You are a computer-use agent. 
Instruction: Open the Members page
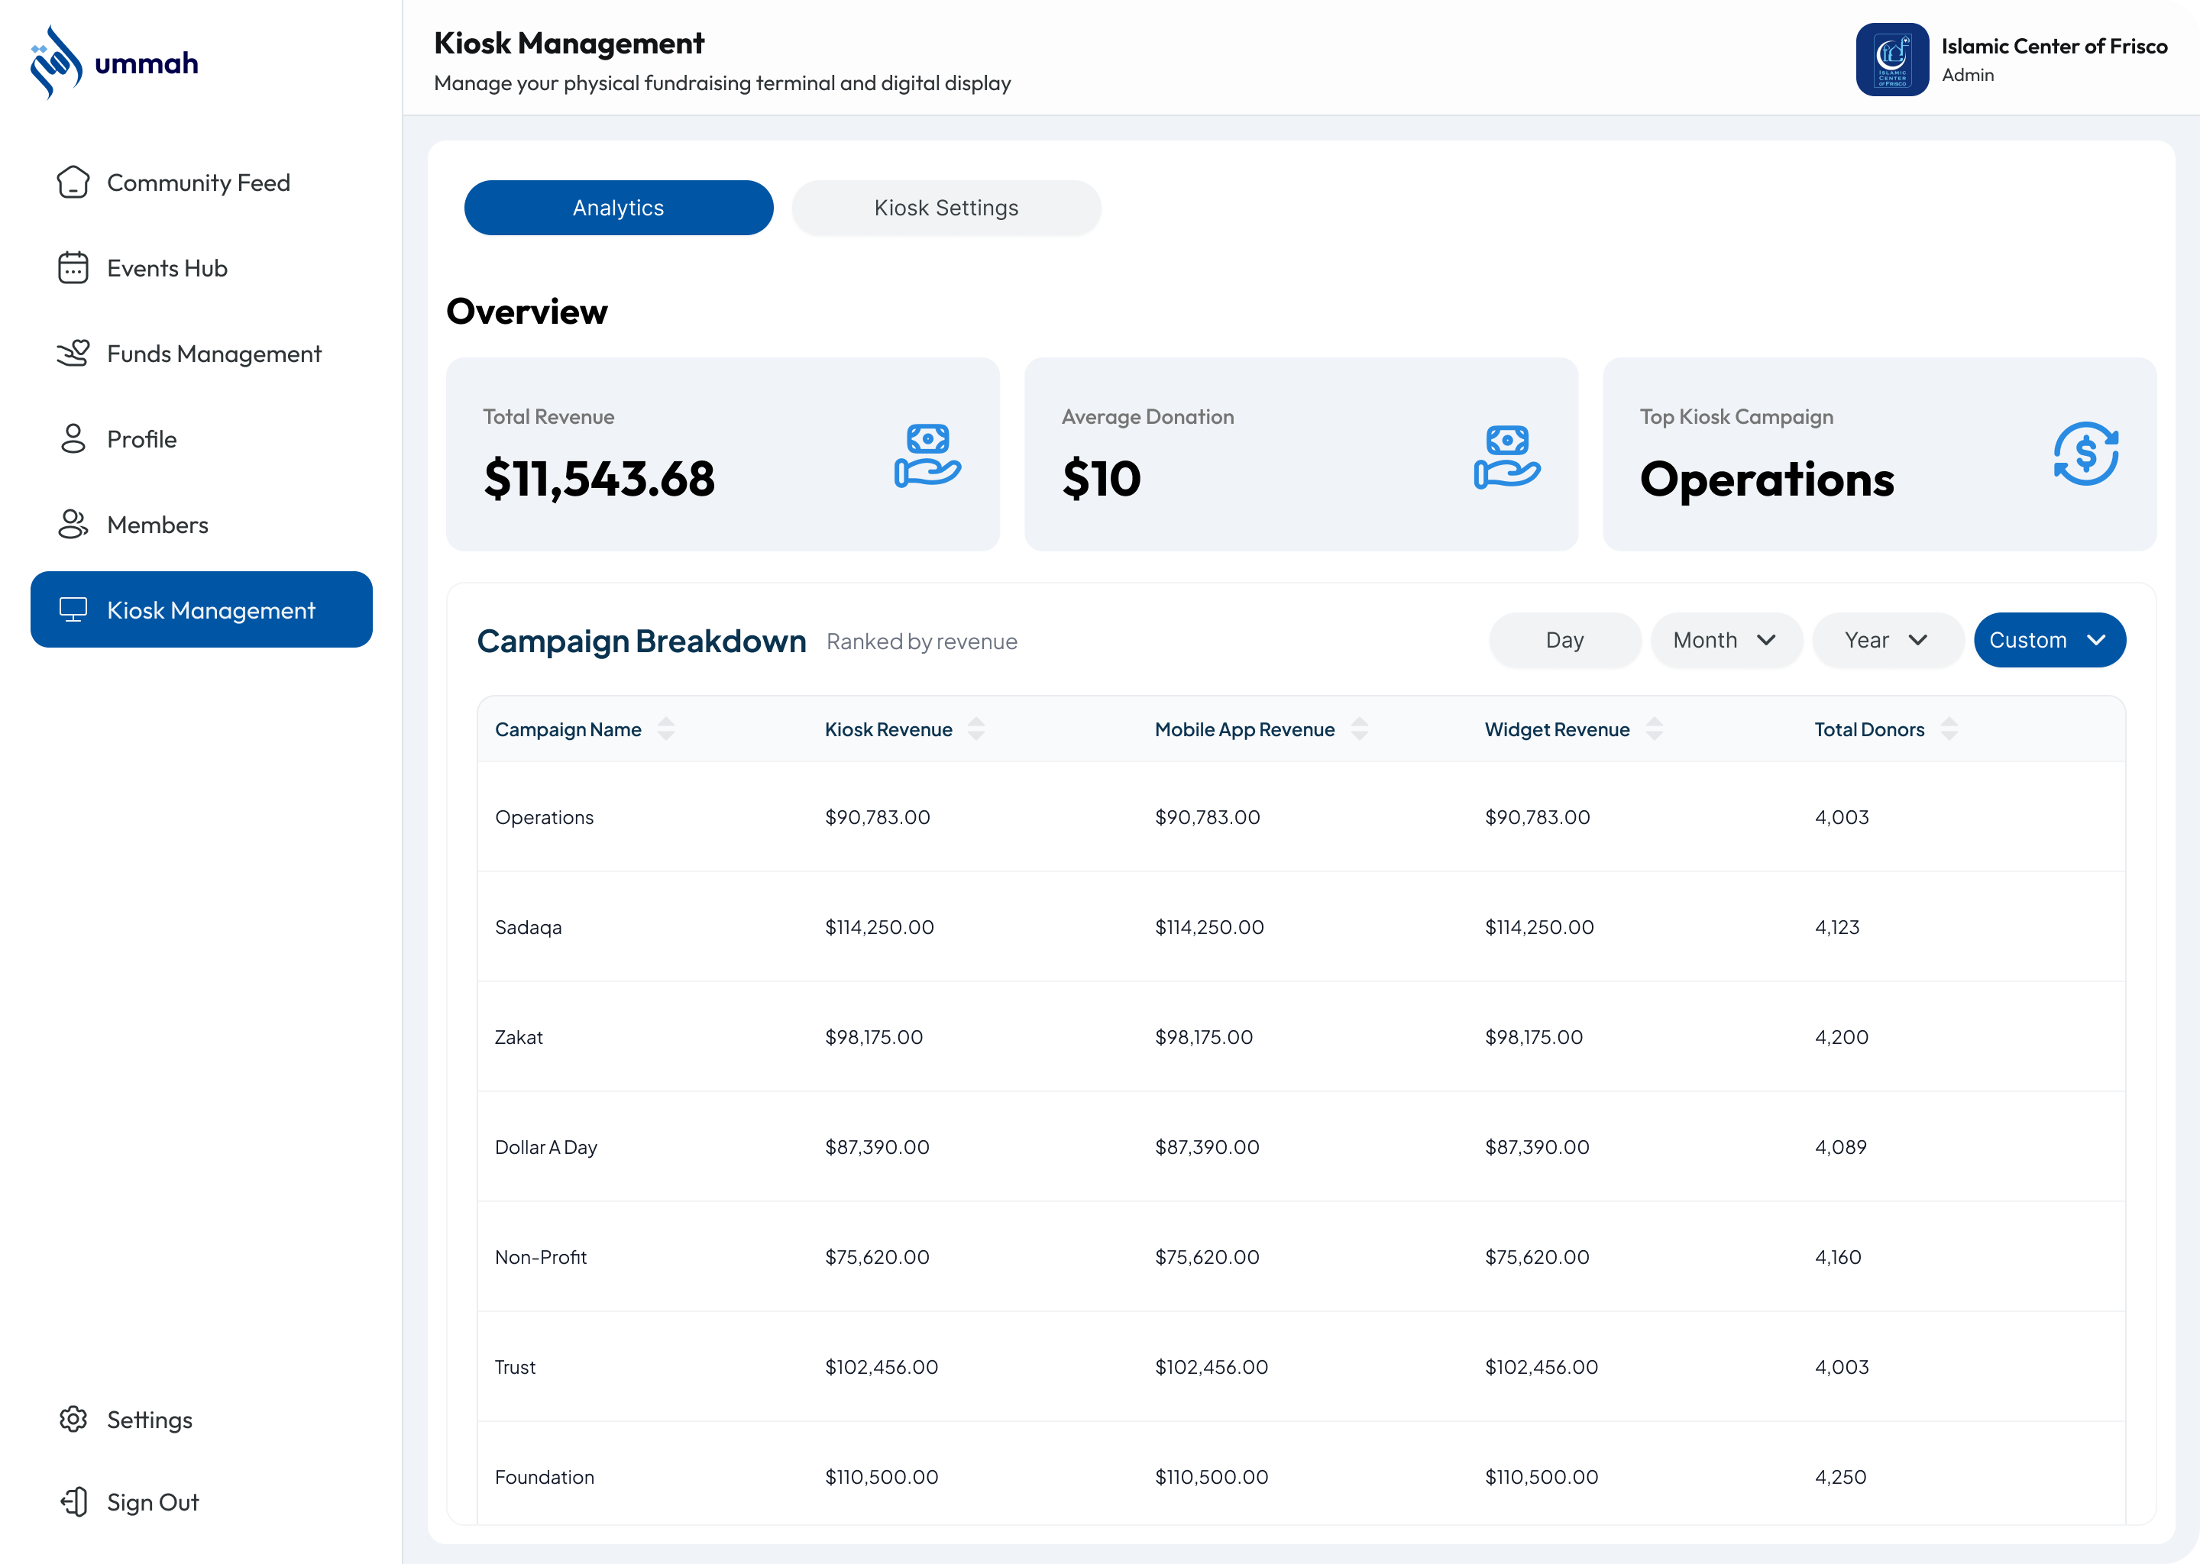(202, 525)
